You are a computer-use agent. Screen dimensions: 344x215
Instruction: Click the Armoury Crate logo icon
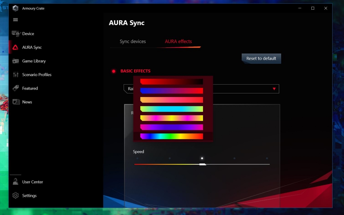point(15,8)
